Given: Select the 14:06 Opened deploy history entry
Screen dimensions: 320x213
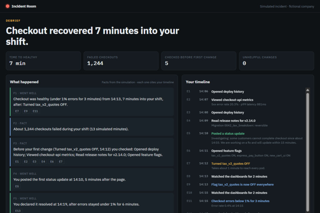Looking at the screenshot, I should [245, 92].
